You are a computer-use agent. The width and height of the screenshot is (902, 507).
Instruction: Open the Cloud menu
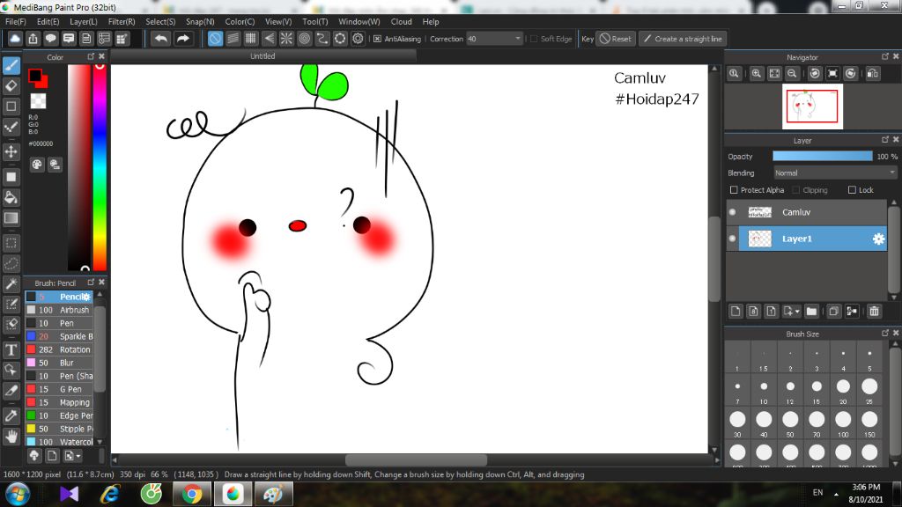coord(401,21)
